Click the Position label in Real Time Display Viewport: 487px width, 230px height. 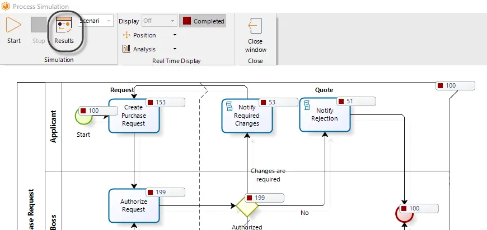point(144,35)
